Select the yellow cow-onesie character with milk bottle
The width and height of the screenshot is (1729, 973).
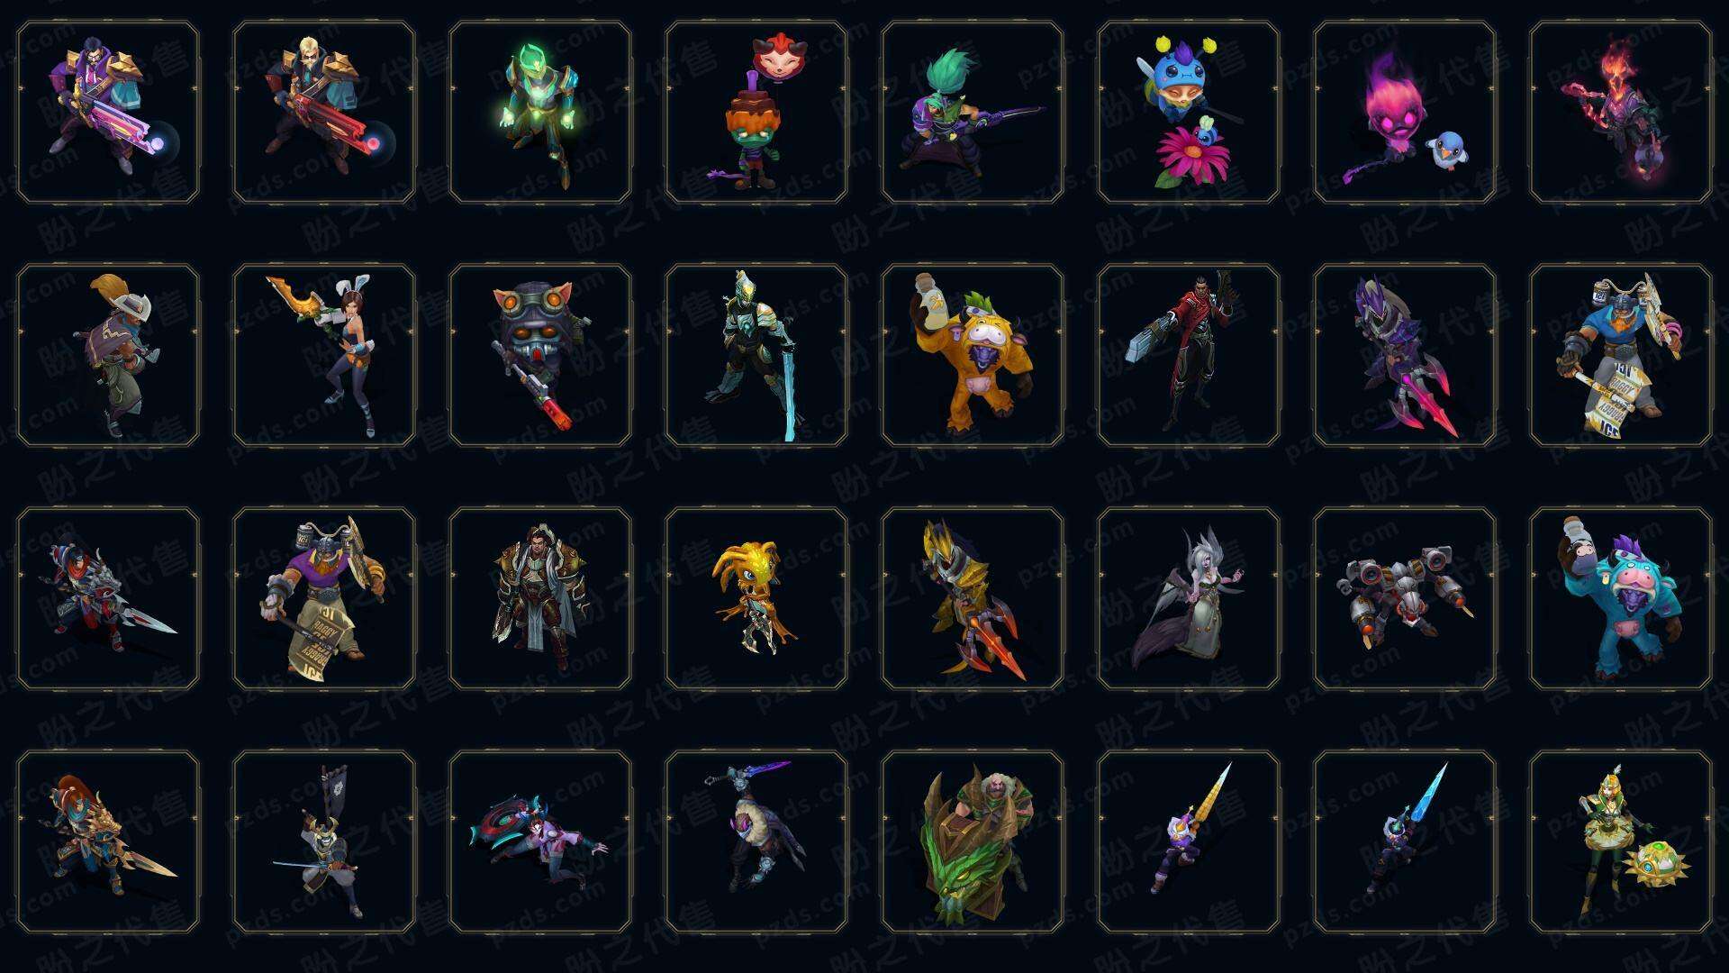click(973, 356)
